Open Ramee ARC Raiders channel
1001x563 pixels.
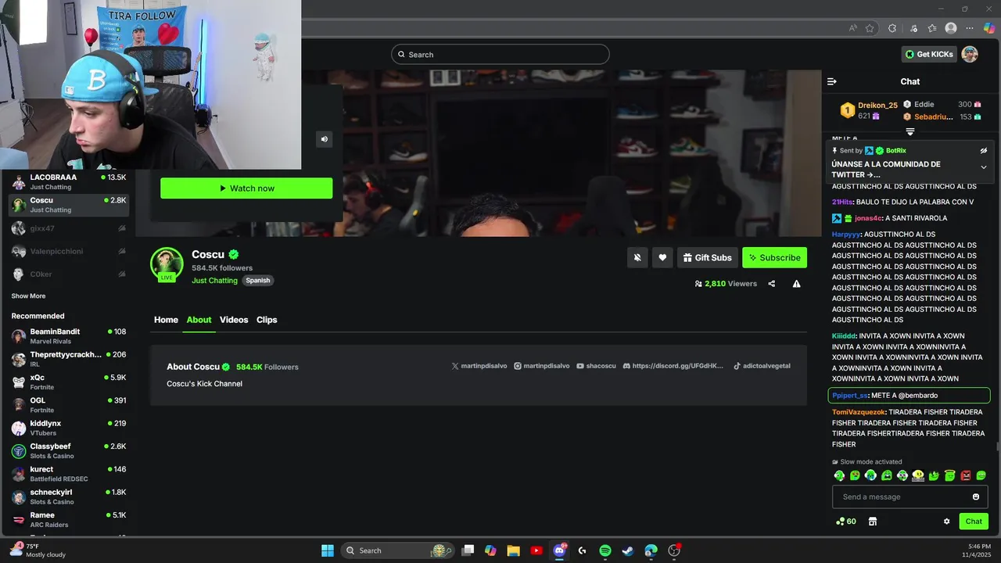(x=68, y=519)
